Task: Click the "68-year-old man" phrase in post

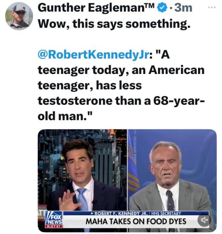Action: point(121,109)
